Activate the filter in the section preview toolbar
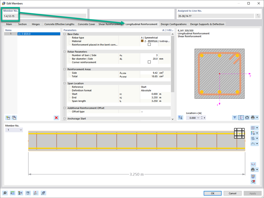 (x=235, y=117)
